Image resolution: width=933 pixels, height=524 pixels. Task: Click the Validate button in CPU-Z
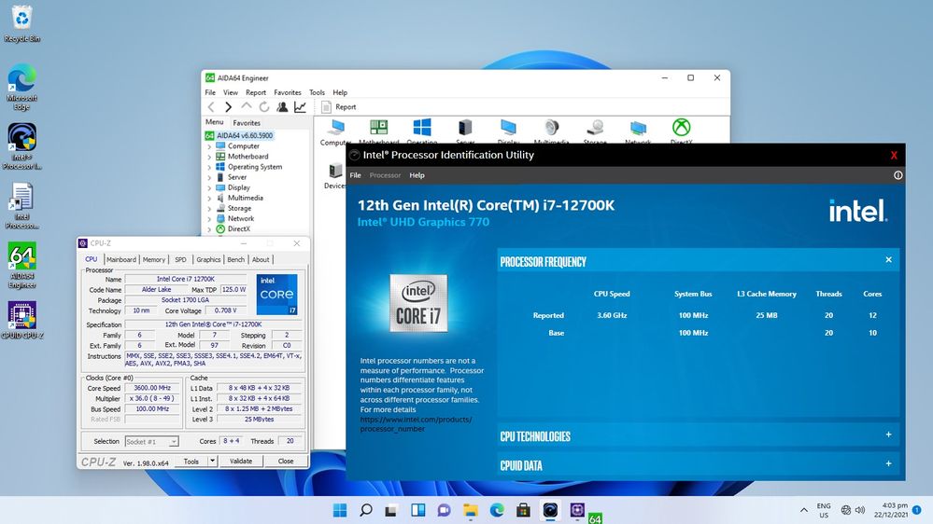[241, 461]
